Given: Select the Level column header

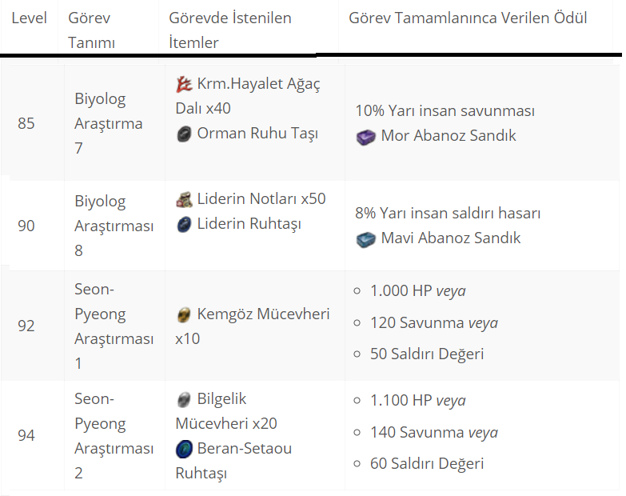Looking at the screenshot, I should pos(29,18).
